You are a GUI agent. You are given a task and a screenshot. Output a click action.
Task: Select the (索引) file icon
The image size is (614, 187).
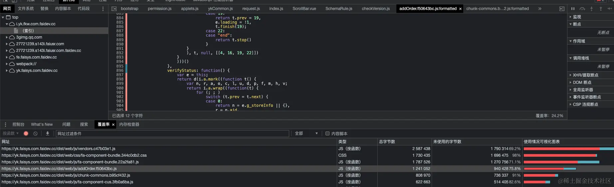click(x=16, y=31)
